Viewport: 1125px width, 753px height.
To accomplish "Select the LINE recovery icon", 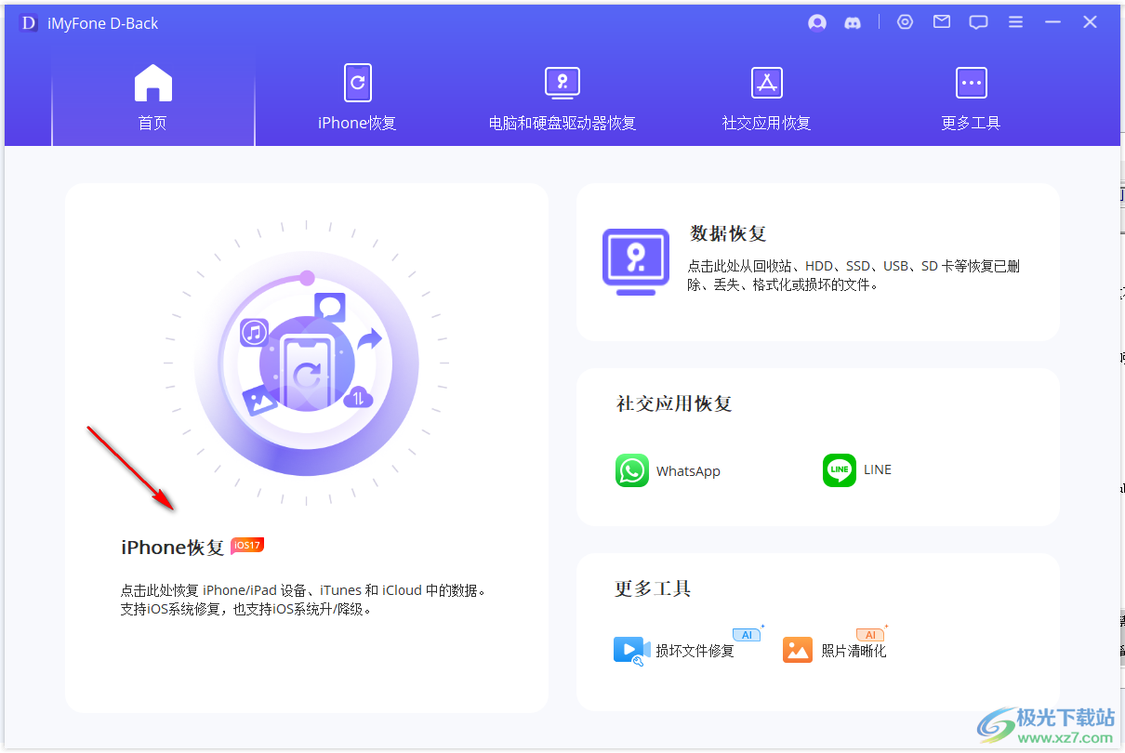I will tap(839, 469).
